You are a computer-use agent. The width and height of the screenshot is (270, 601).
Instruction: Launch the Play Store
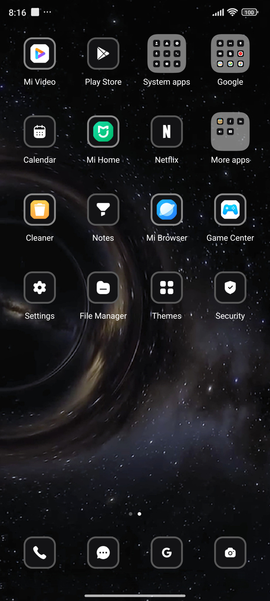coord(103,54)
